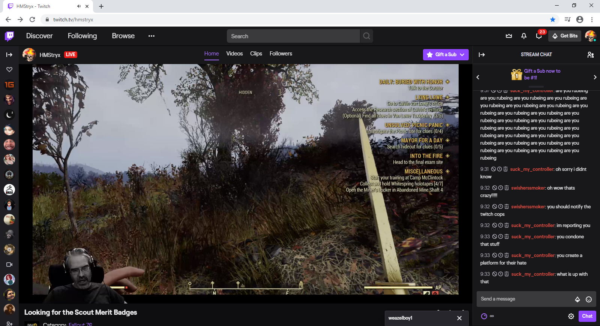Click the search magnifier button

pos(367,36)
